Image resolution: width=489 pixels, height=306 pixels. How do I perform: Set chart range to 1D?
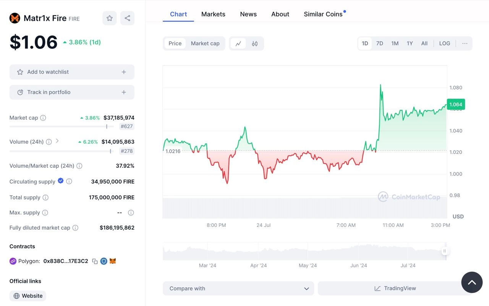pos(365,44)
